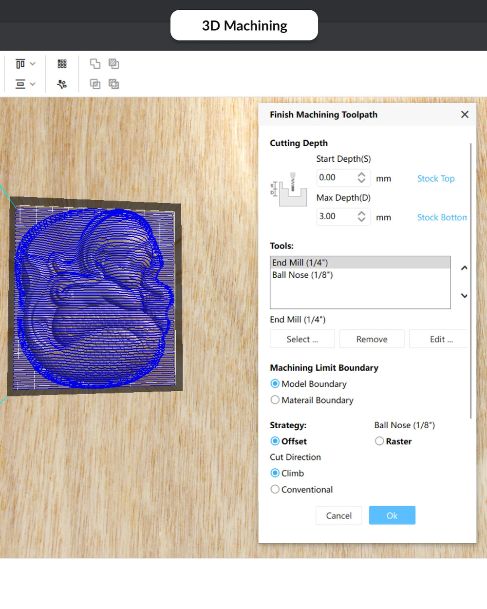Click the Select ... tool button
487x609 pixels.
click(x=302, y=339)
